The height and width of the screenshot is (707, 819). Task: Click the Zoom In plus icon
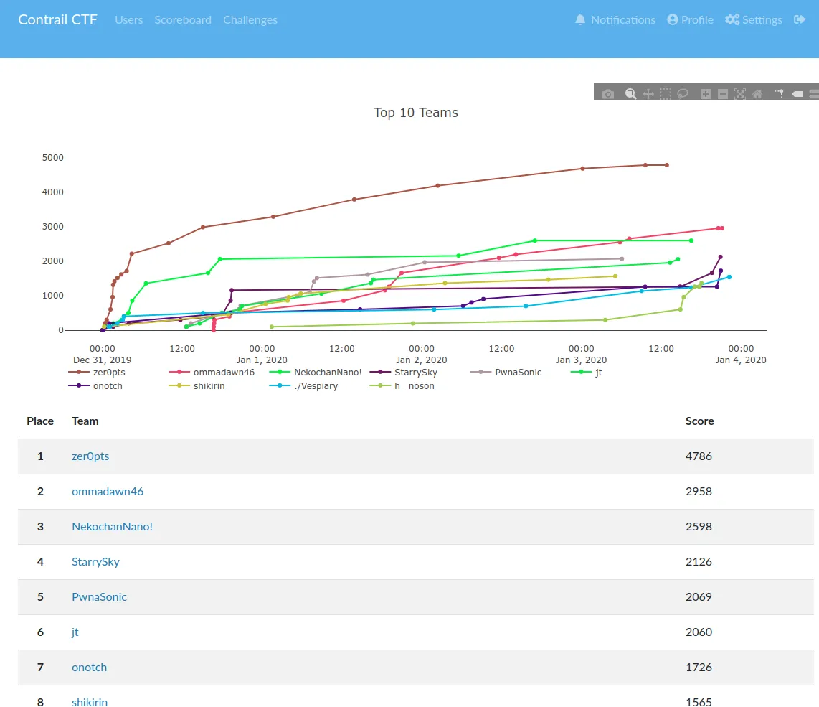[x=706, y=94]
